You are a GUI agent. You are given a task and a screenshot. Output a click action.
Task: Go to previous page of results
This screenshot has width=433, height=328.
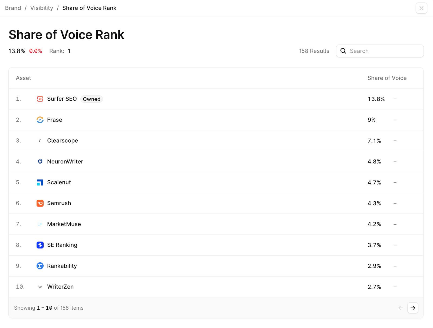[x=401, y=308]
